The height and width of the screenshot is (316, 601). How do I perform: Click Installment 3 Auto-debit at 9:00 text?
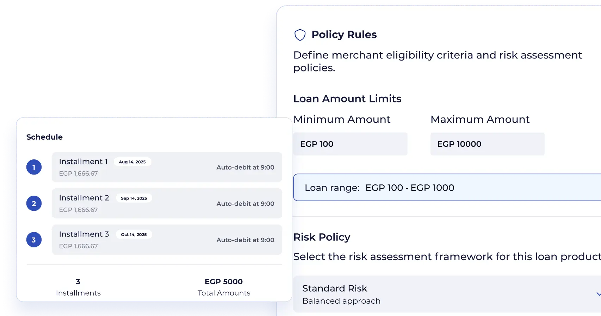point(245,240)
